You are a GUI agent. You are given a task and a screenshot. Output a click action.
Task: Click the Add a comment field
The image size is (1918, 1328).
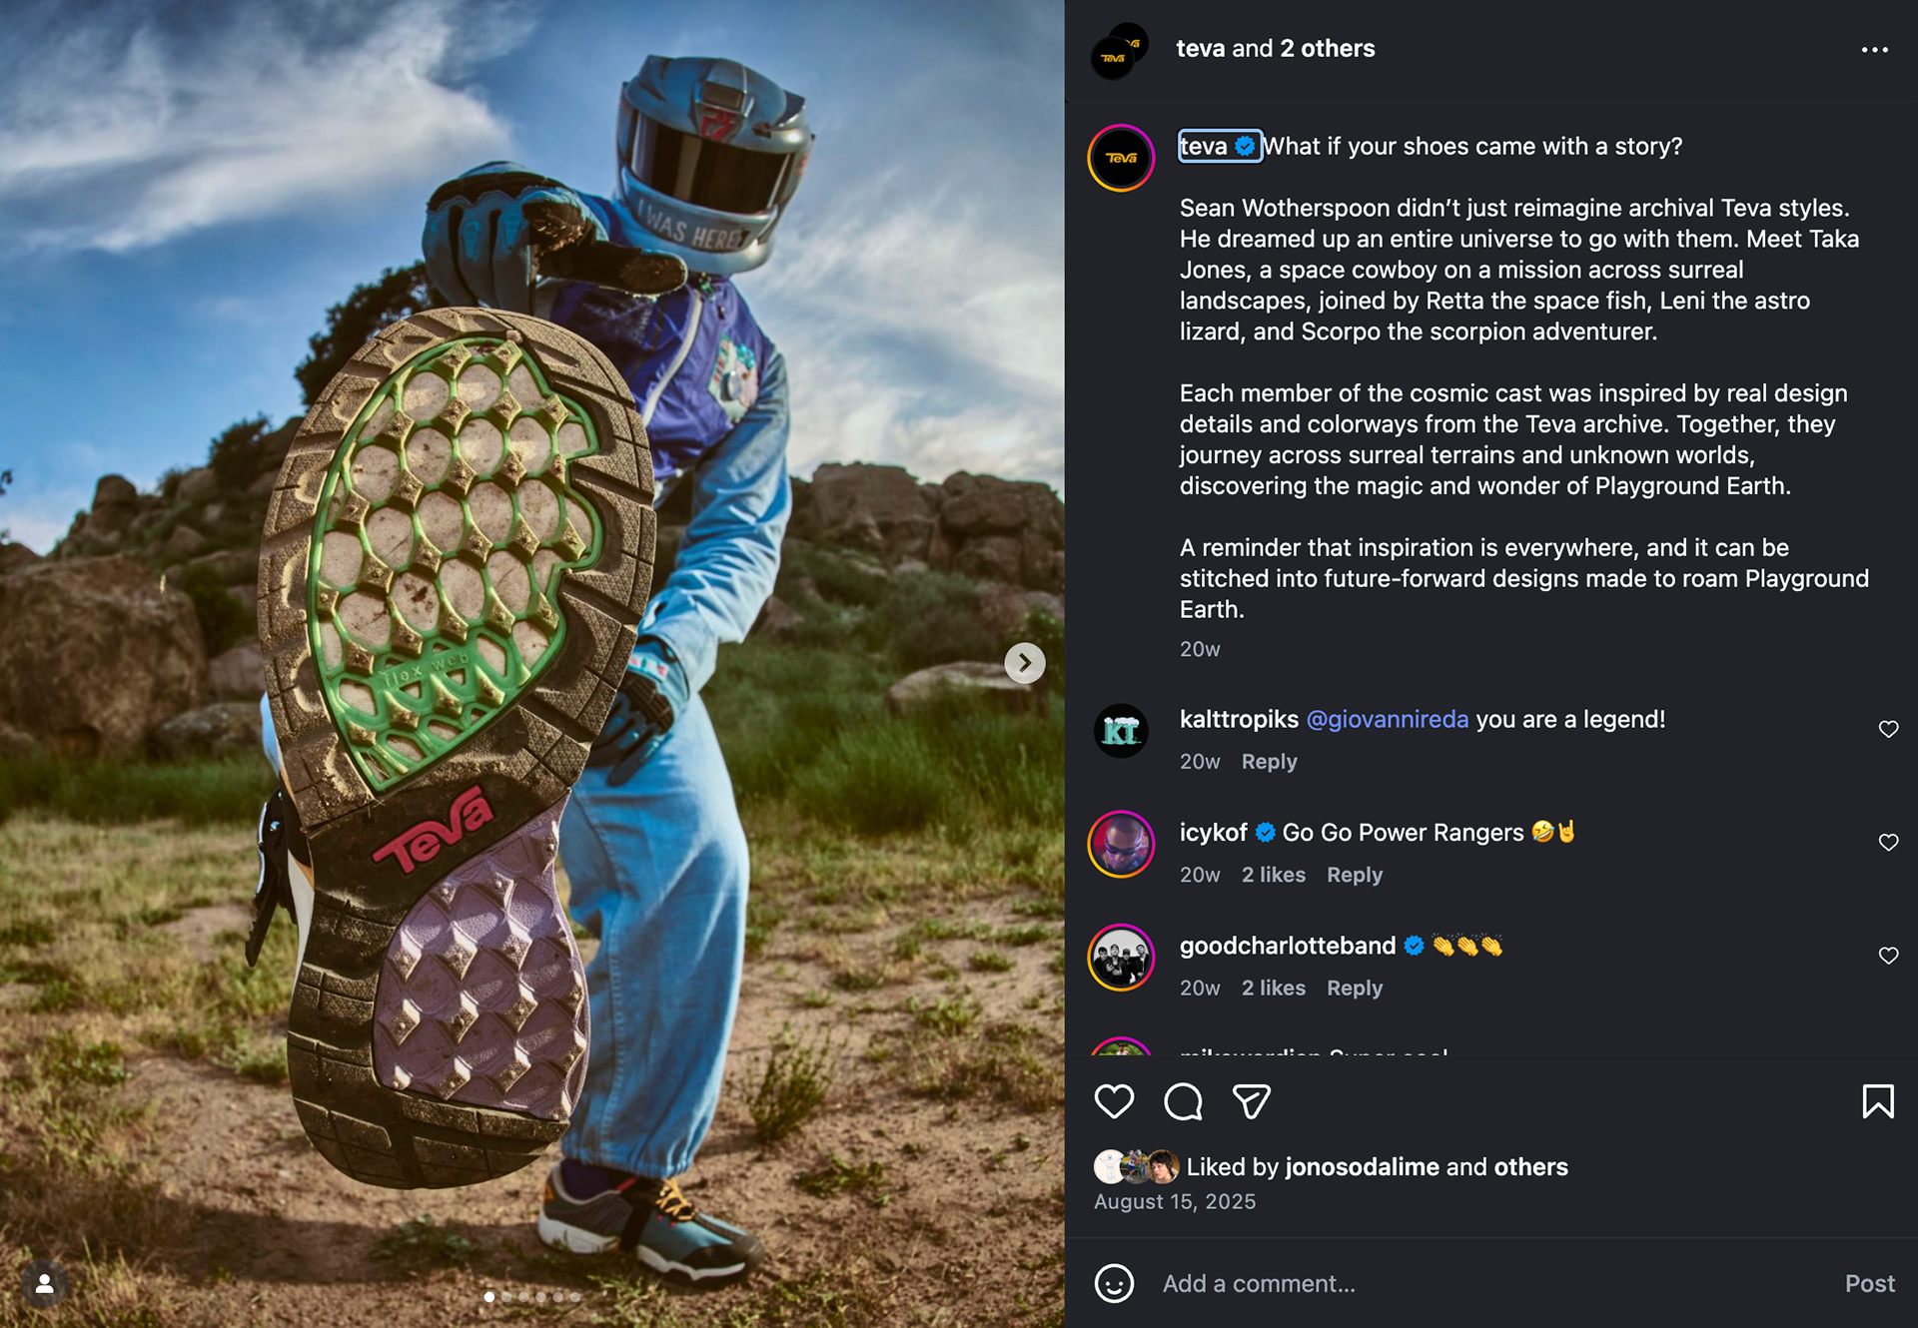pyautogui.click(x=1488, y=1283)
